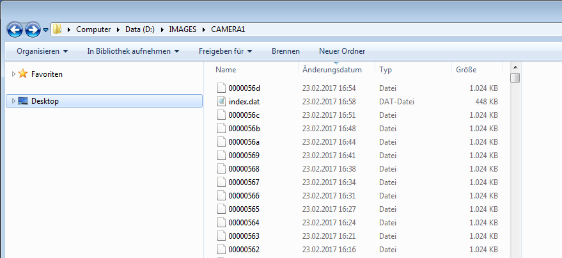Open the Organisieren menu
562x258 pixels.
[x=42, y=51]
